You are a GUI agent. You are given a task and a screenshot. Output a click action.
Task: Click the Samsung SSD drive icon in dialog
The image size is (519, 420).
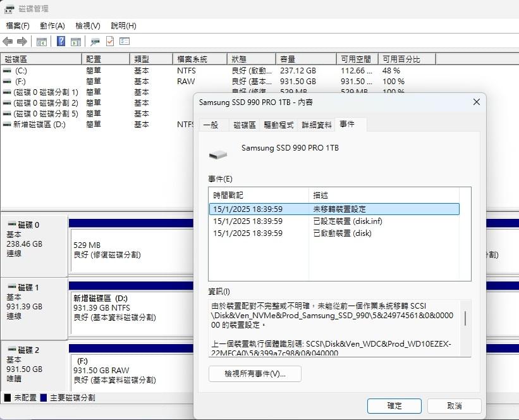pos(218,154)
